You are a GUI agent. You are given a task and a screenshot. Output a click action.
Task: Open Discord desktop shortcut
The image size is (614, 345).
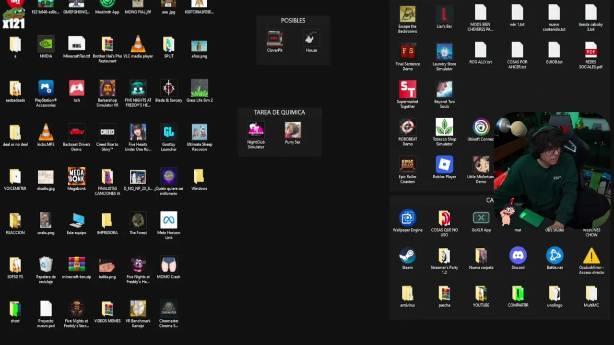coord(518,255)
